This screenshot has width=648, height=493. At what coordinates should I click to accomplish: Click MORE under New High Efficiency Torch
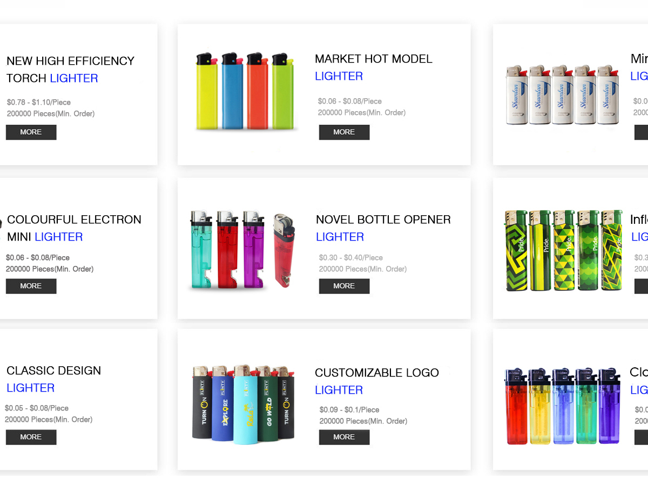pyautogui.click(x=31, y=132)
